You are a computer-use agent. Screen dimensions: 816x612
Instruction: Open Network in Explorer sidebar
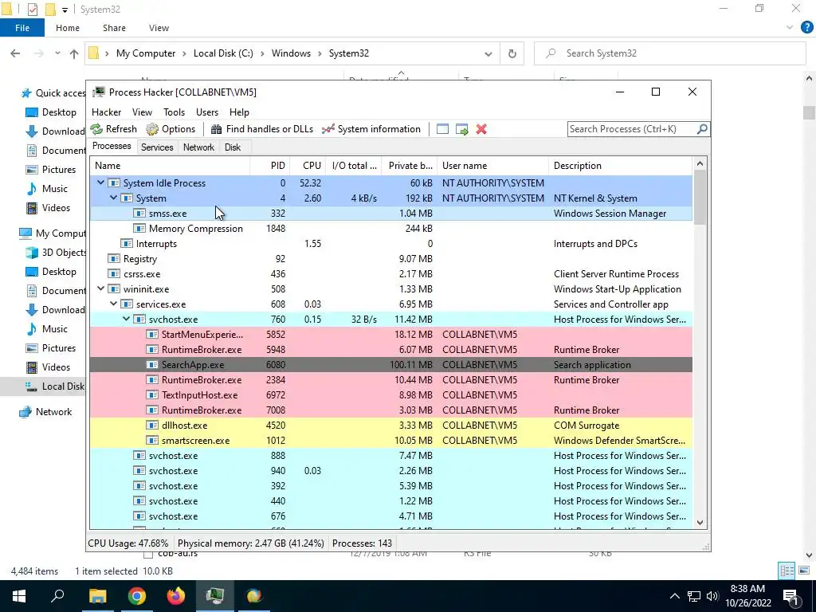tap(53, 412)
